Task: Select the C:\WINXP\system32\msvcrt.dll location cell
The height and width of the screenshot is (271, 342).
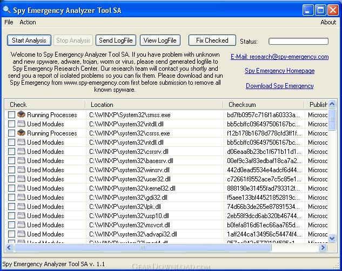Action: 130,225
